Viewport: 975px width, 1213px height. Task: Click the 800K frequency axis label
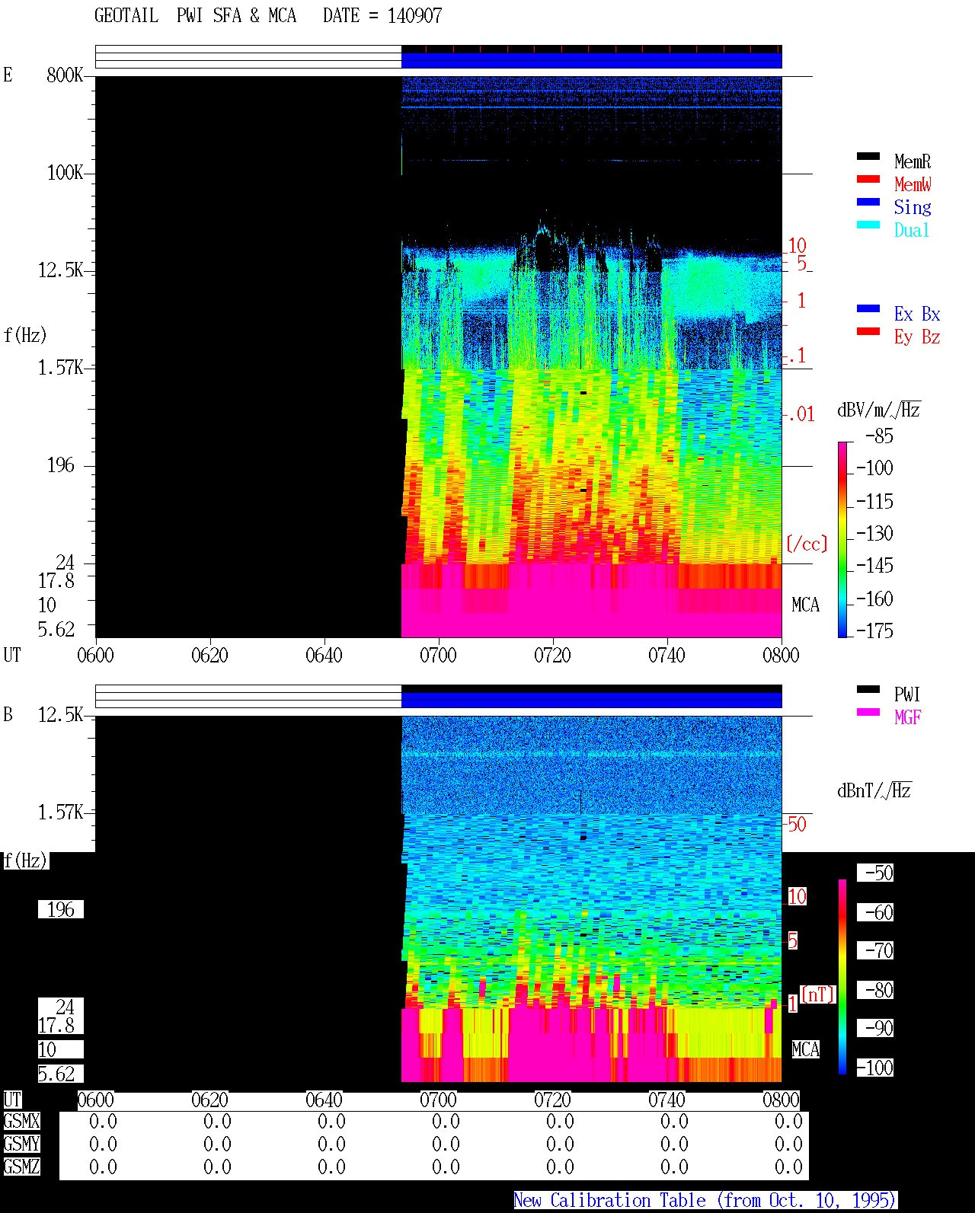(65, 75)
